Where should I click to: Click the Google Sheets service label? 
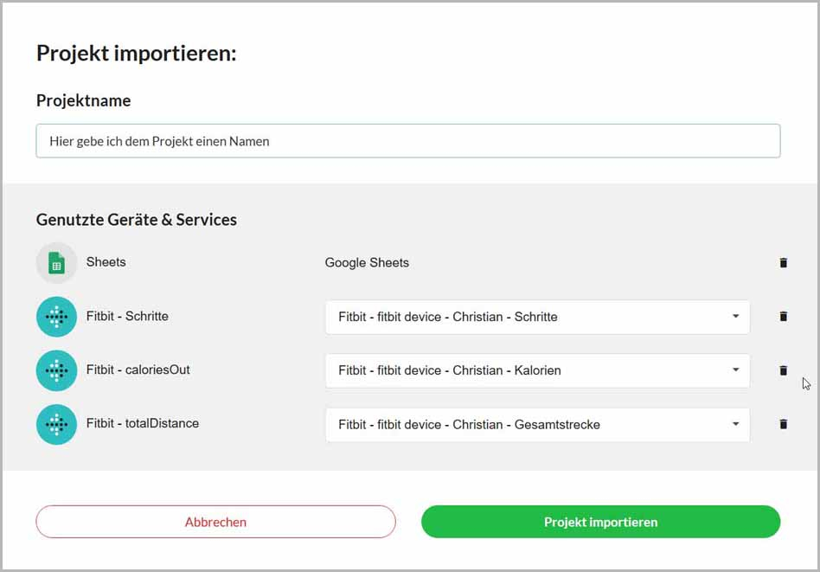click(367, 263)
